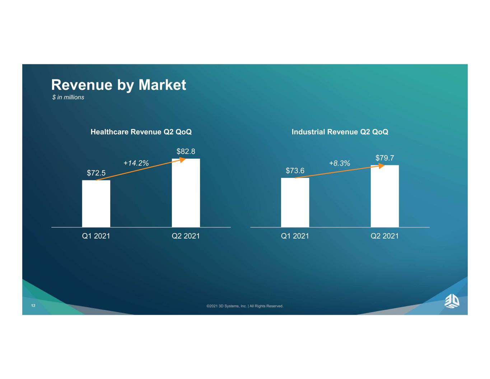The height and width of the screenshot is (379, 490).
Task: Click the orange arrowhead on Healthcare chart
Action: click(x=182, y=160)
